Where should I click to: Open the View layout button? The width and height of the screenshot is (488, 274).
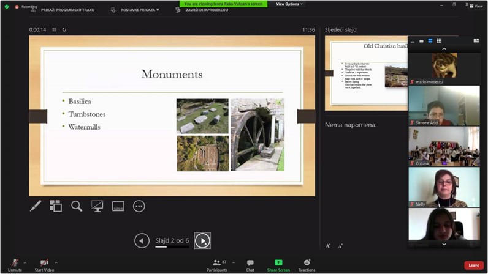[476, 6]
